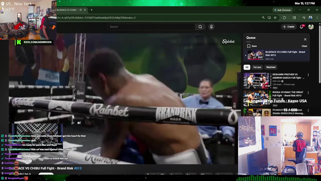
Task: Focus the YouTube Search box
Action: coord(151,27)
